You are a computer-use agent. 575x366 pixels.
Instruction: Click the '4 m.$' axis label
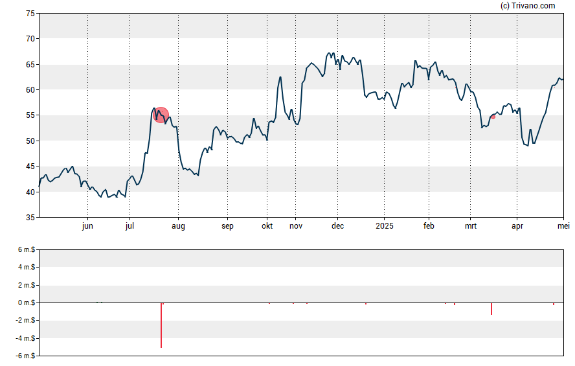pos(27,267)
